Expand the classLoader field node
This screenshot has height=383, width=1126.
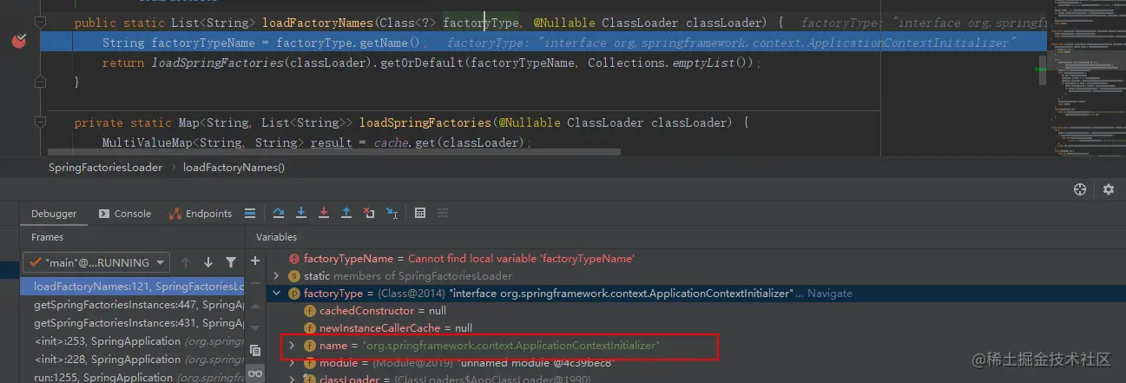[x=293, y=380]
